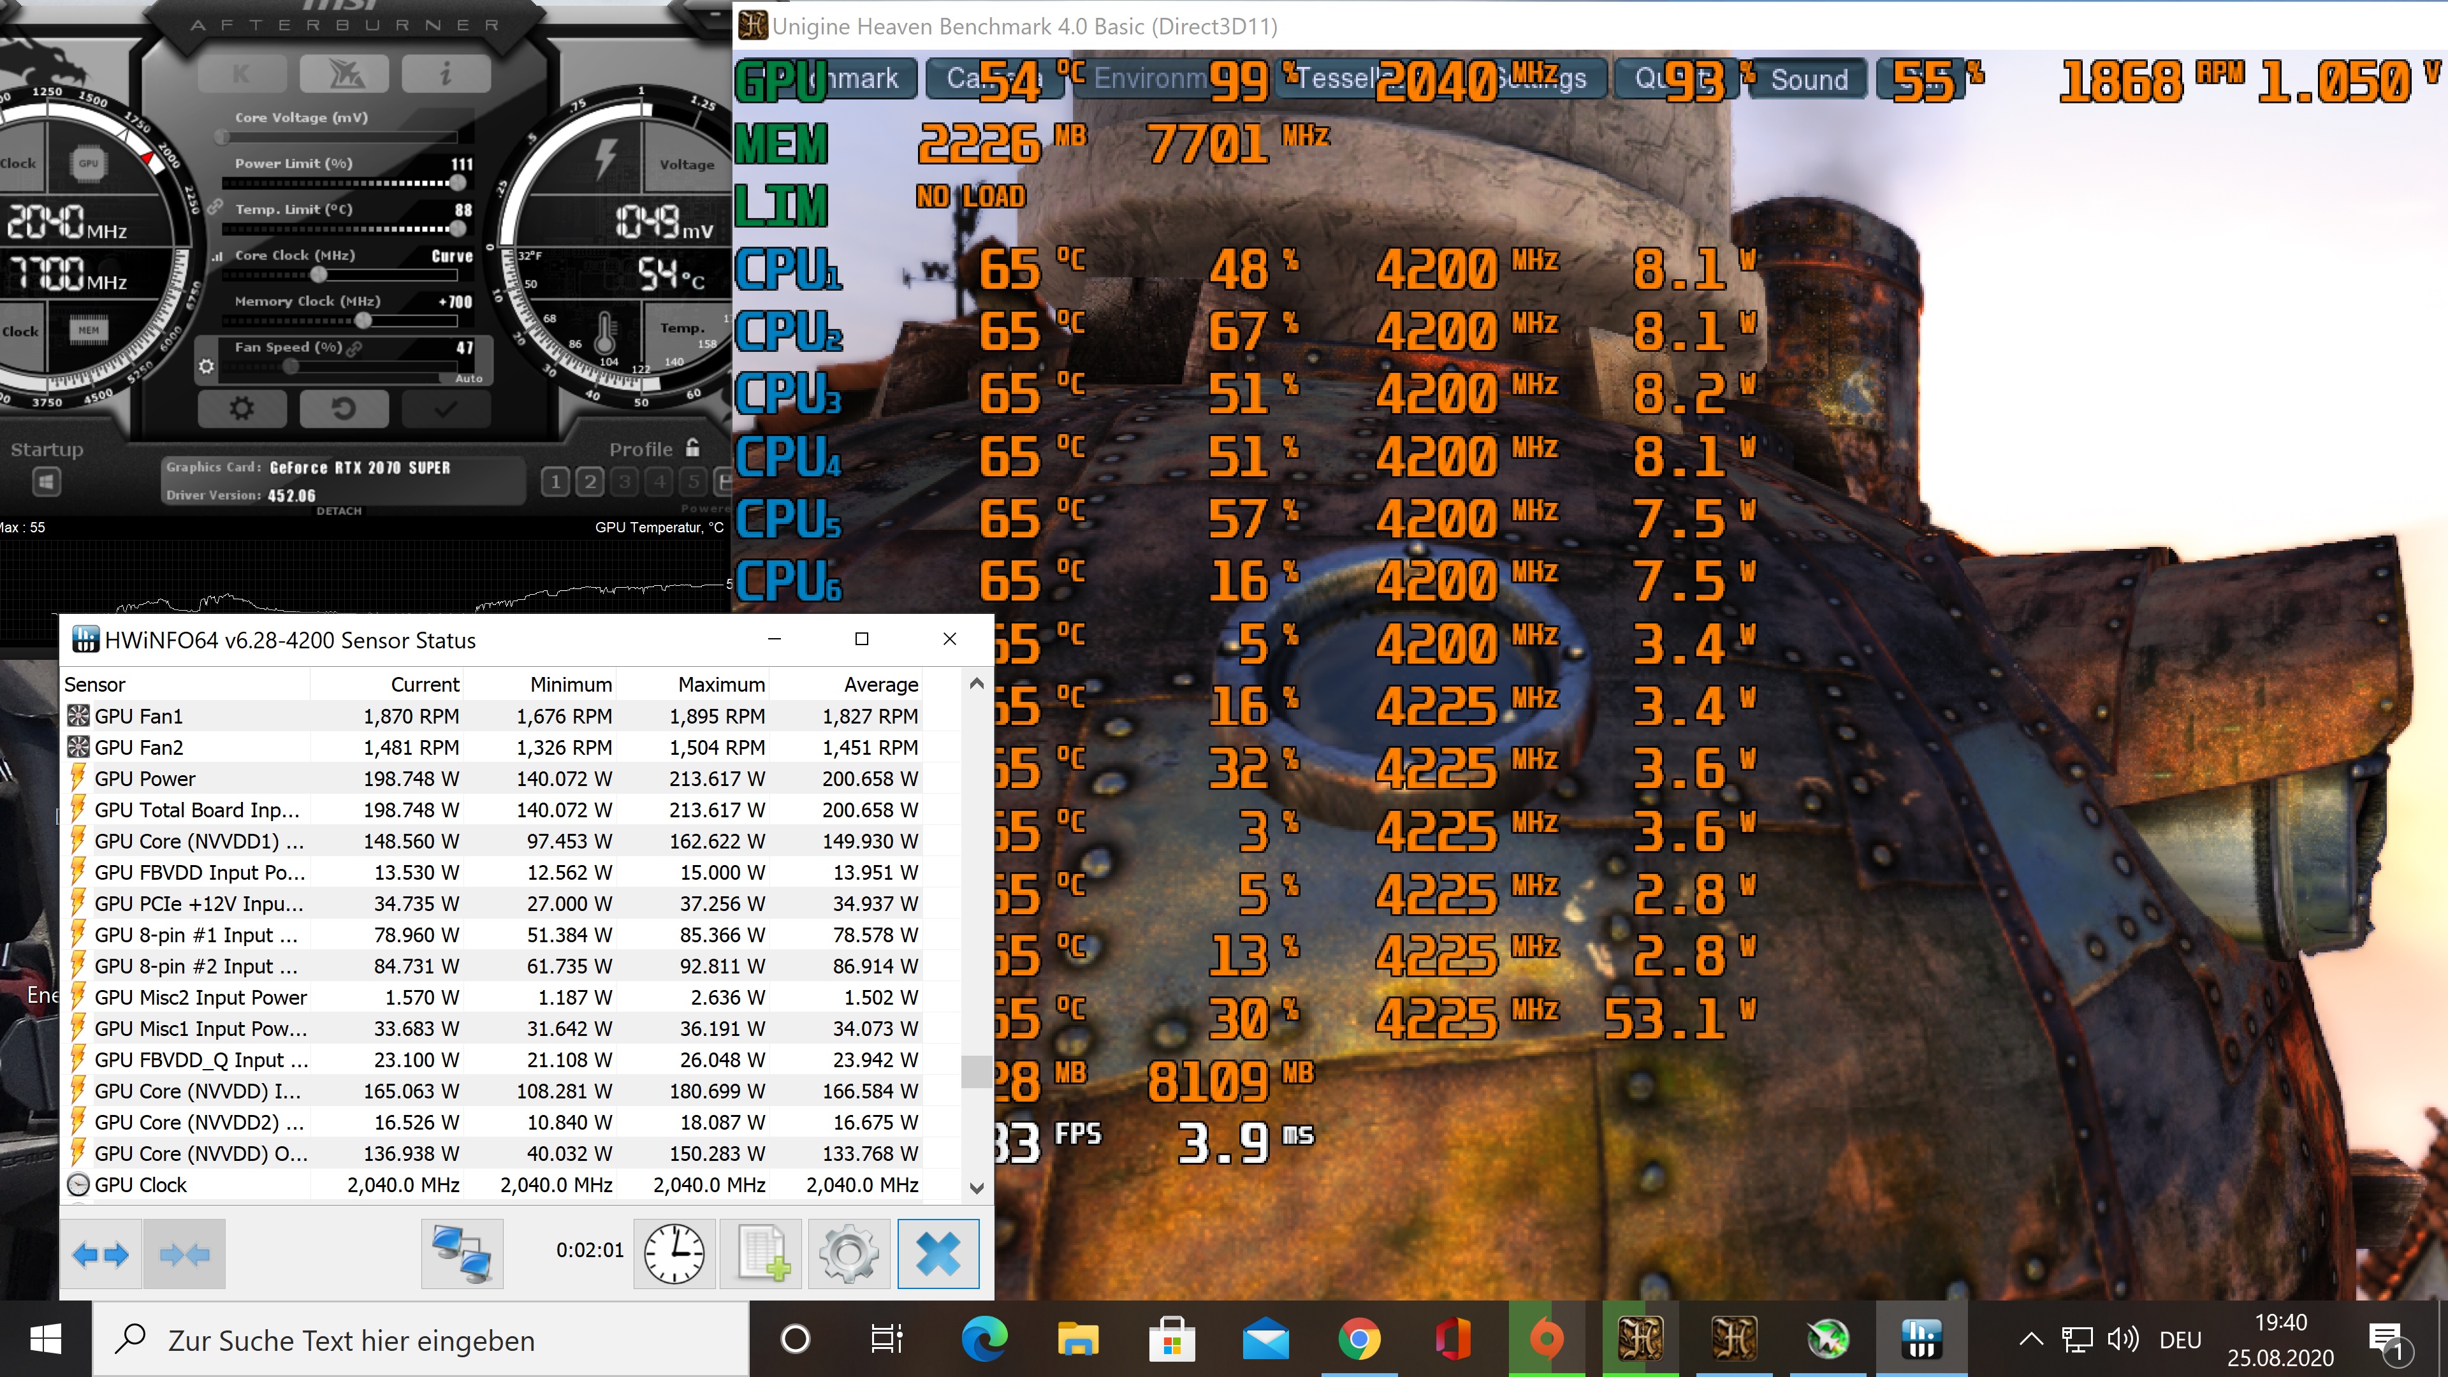The height and width of the screenshot is (1377, 2448).
Task: Open the core clock curve editor bars icon
Action: 217,256
